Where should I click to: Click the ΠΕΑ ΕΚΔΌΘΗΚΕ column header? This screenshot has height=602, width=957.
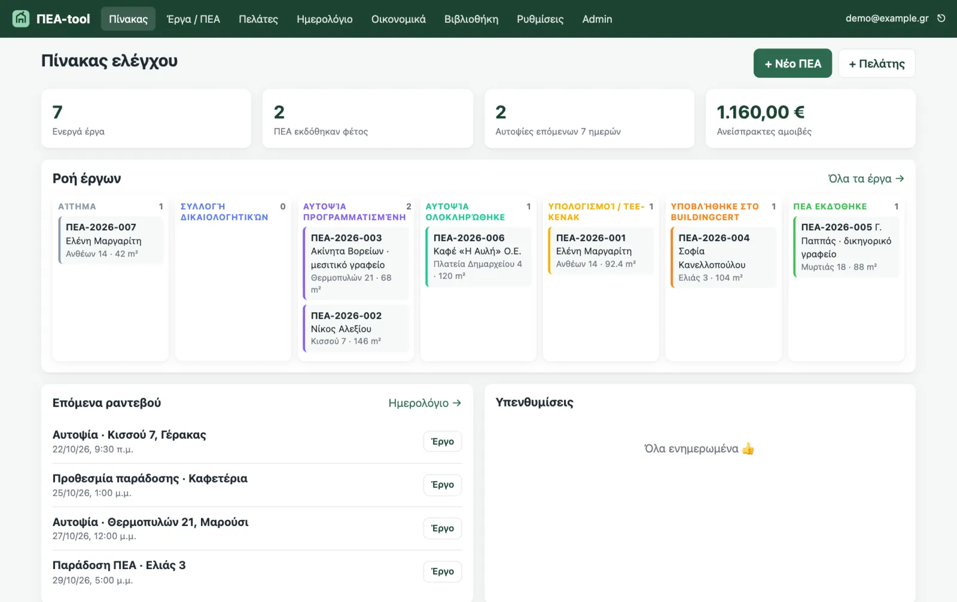coord(830,206)
